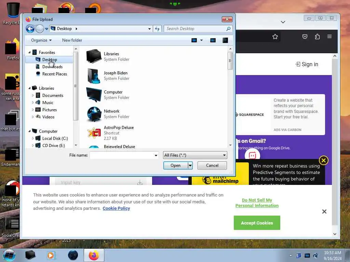Open the Windows Start orb
The width and height of the screenshot is (350, 262).
click(x=9, y=255)
